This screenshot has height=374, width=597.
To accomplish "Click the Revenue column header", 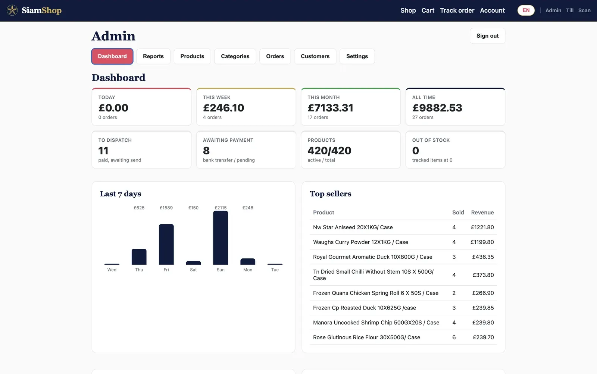I will [482, 213].
